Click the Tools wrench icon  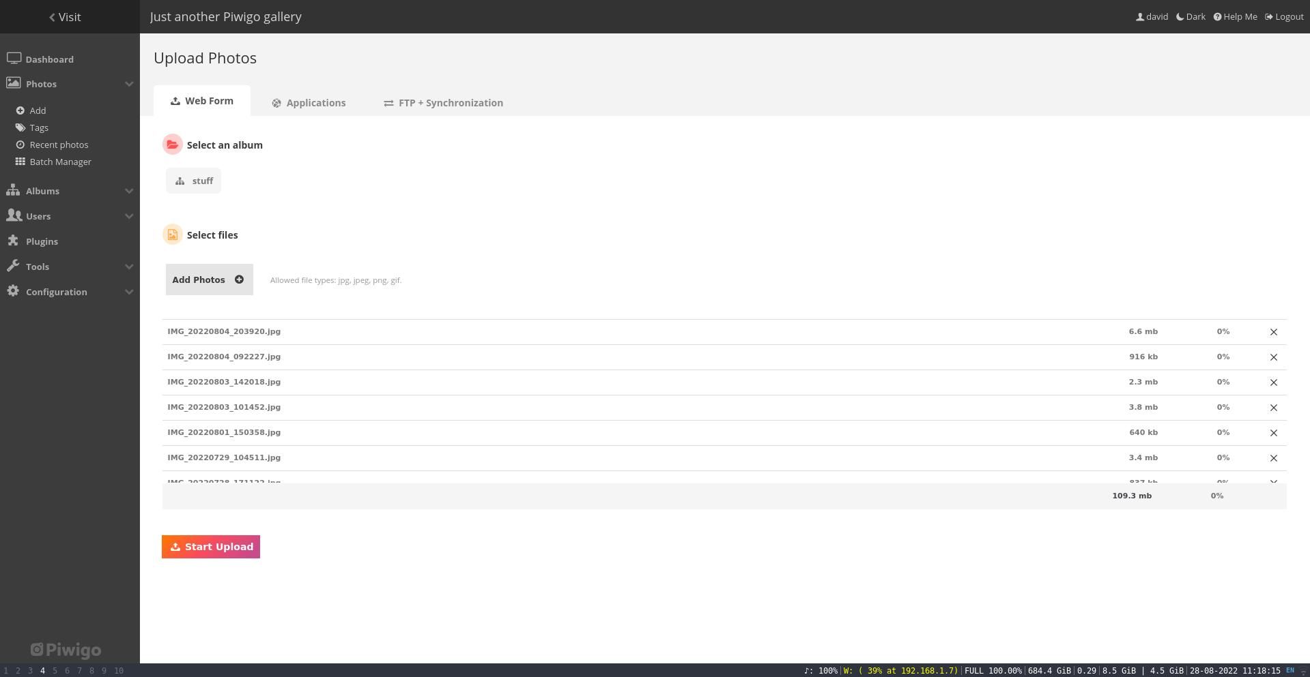click(x=13, y=266)
